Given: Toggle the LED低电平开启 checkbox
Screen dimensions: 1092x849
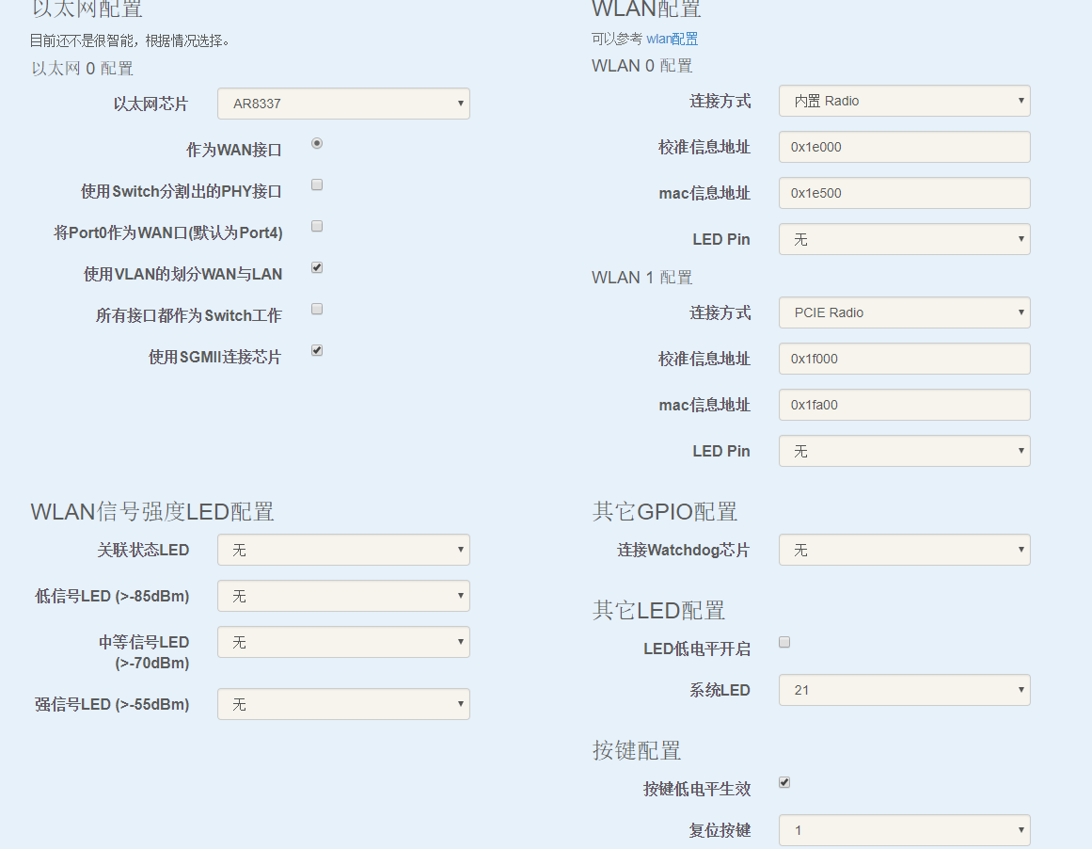Looking at the screenshot, I should [x=784, y=643].
